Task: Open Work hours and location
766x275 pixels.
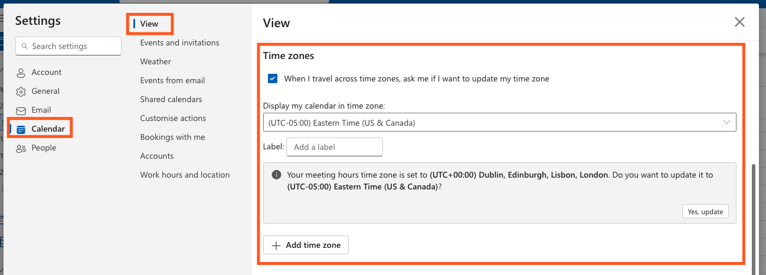Action: (x=185, y=175)
